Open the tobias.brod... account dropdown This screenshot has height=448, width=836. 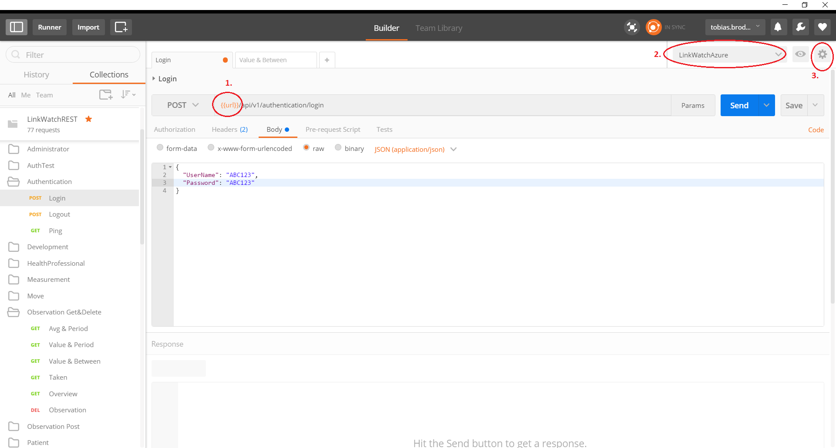(735, 27)
